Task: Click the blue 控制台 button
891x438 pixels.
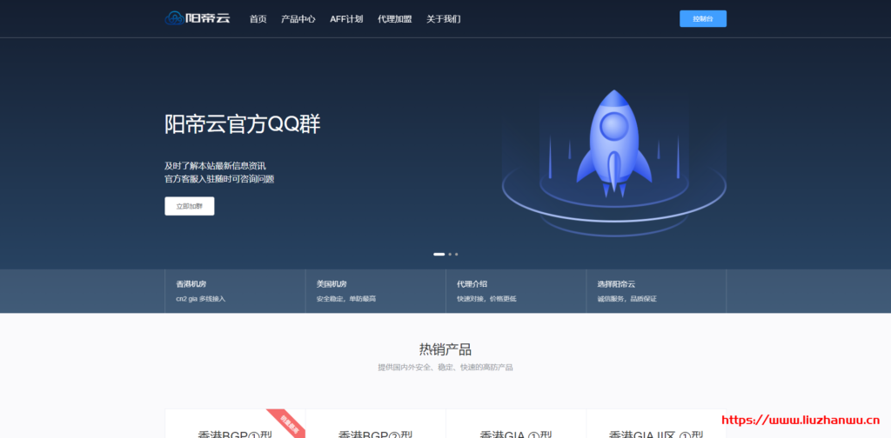Action: 702,19
